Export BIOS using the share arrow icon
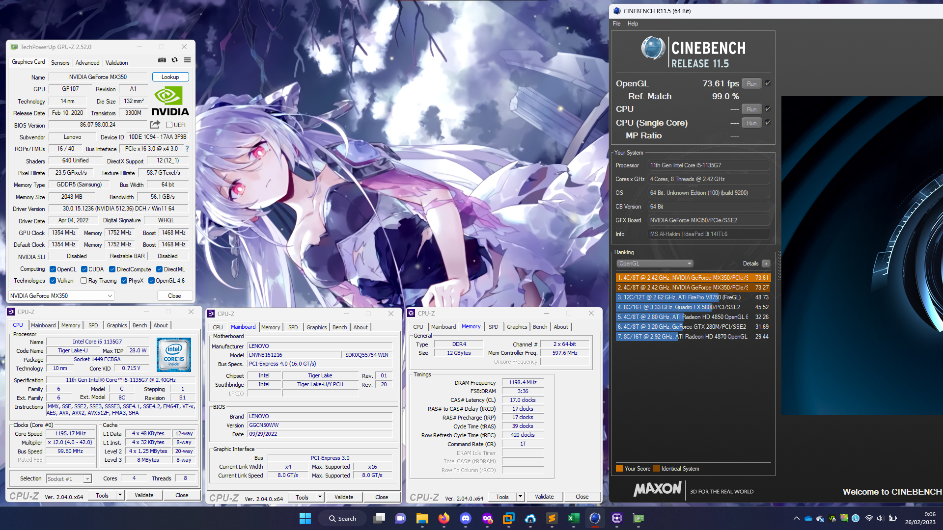The height and width of the screenshot is (530, 943). 155,125
